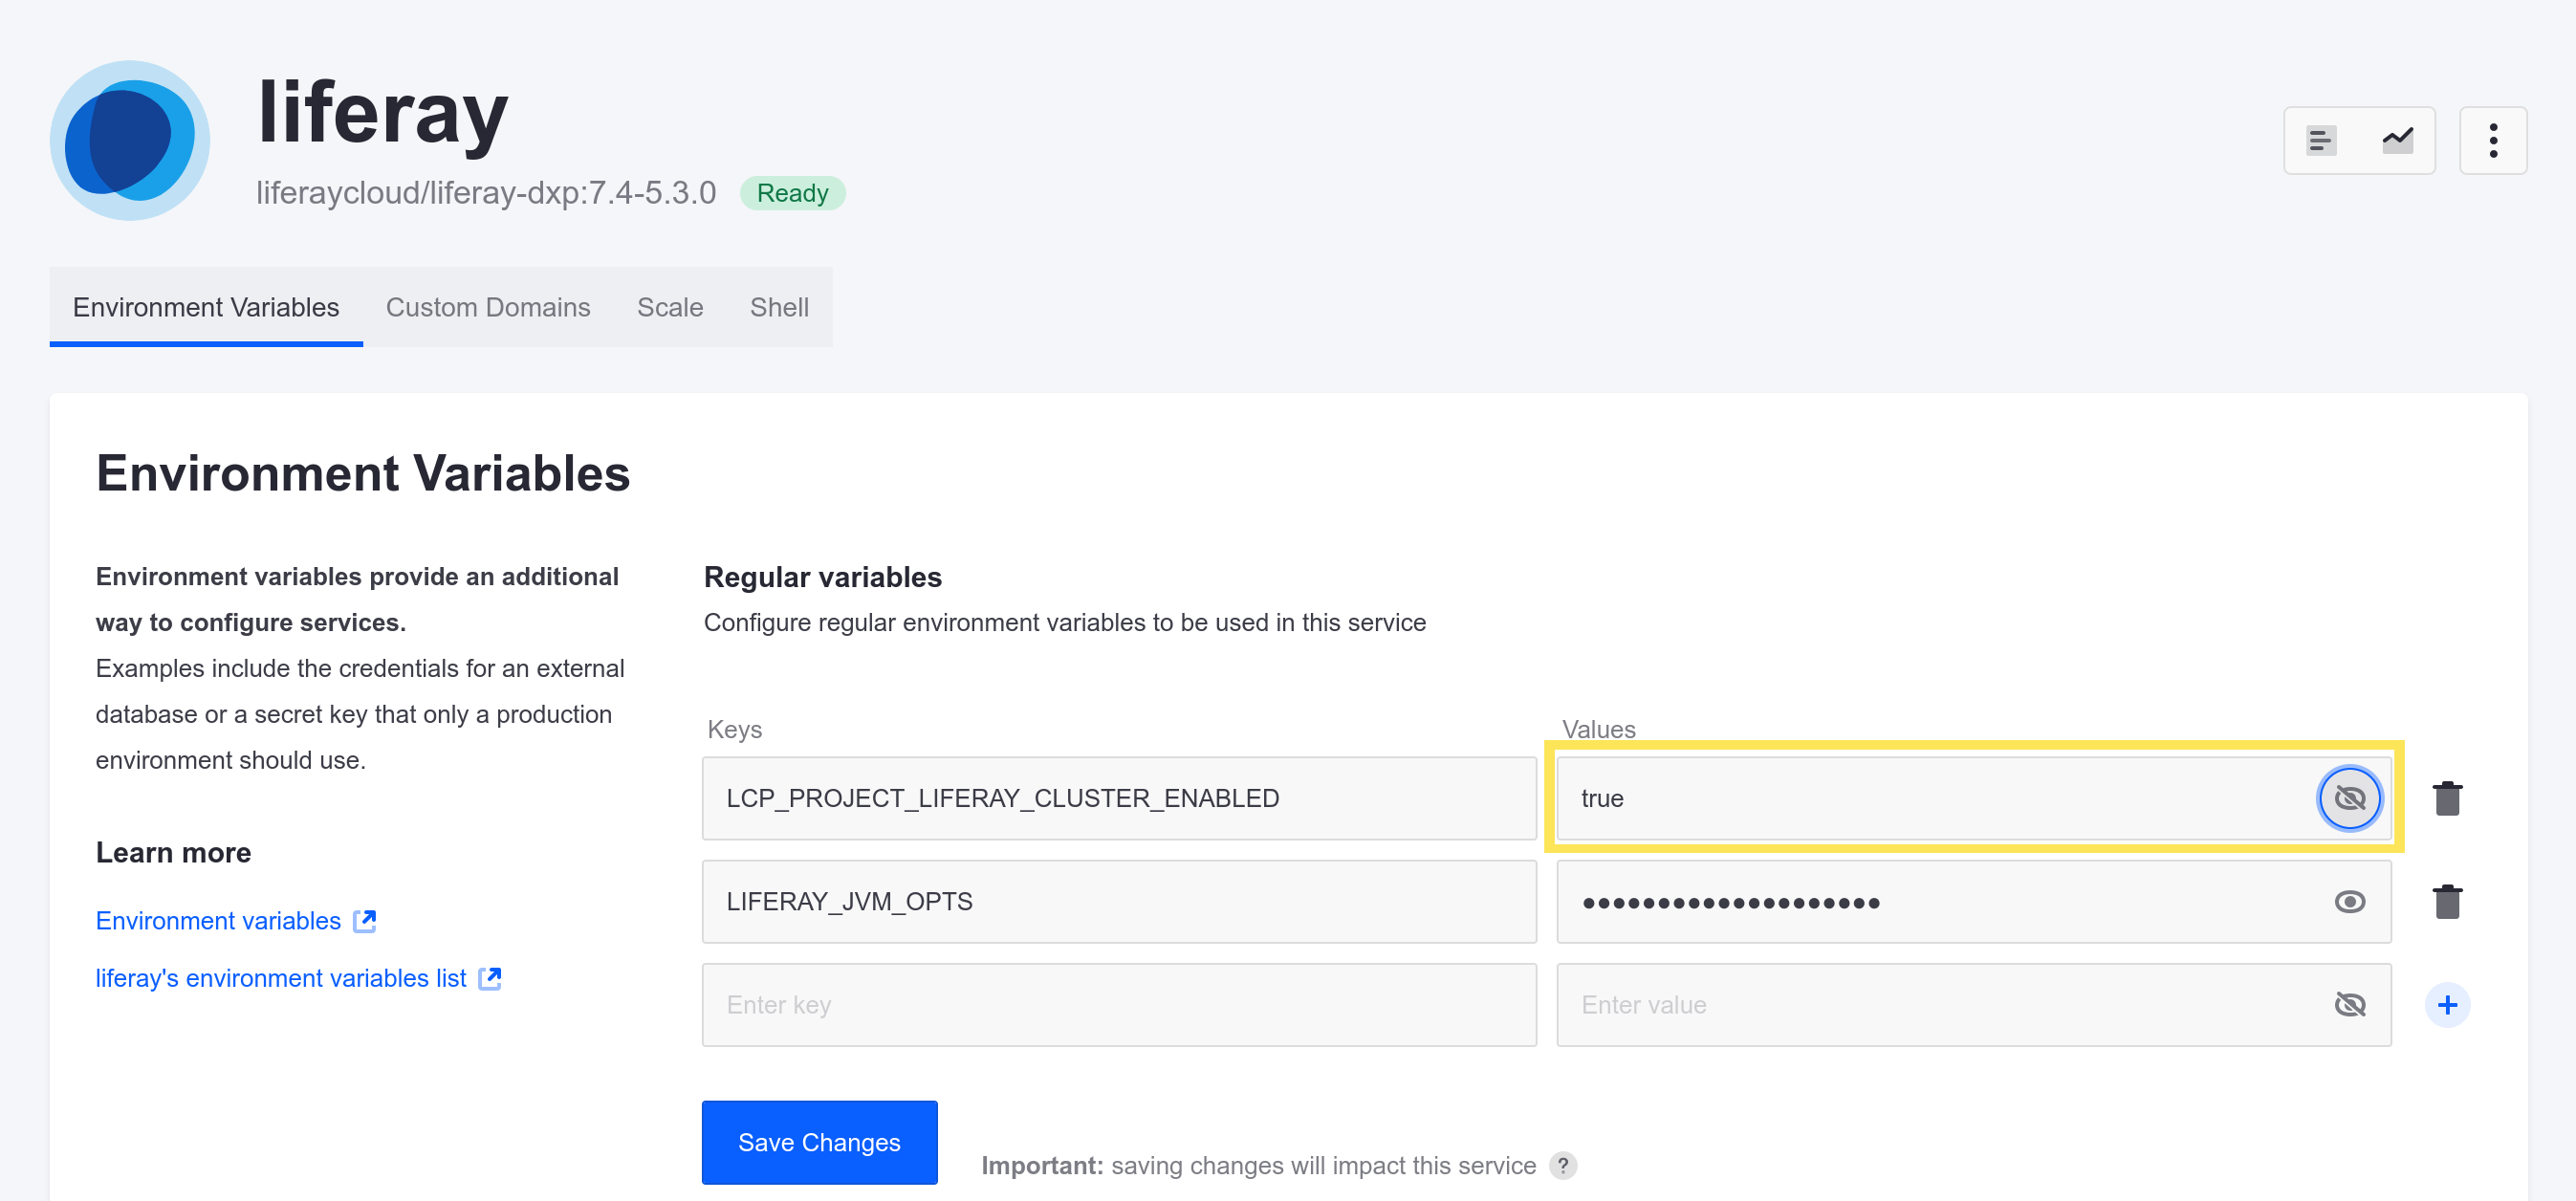
Task: Add new variable with plus icon
Action: click(x=2447, y=1004)
